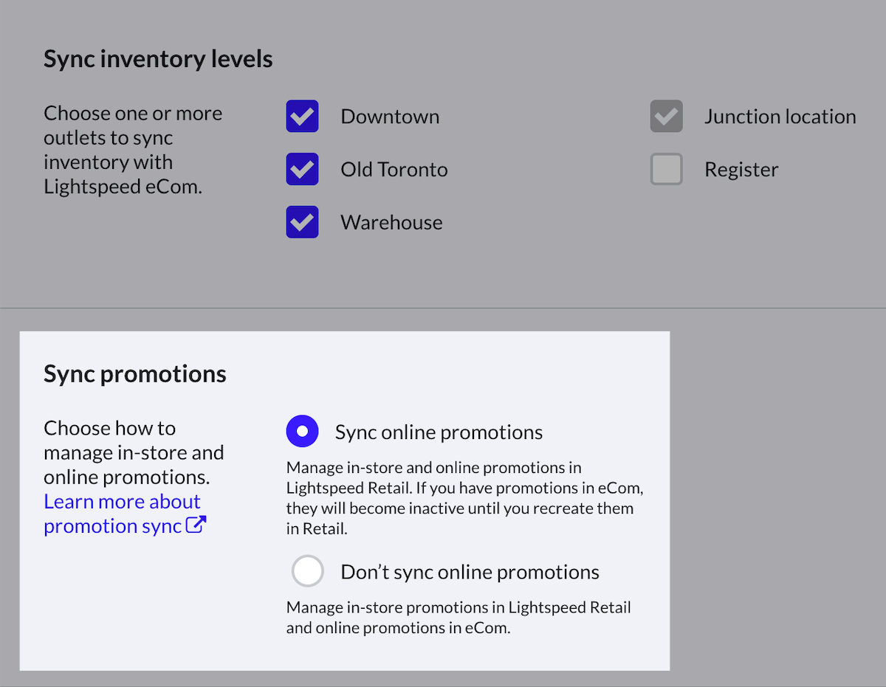Click the Downtown outlet label
886x687 pixels.
(390, 117)
